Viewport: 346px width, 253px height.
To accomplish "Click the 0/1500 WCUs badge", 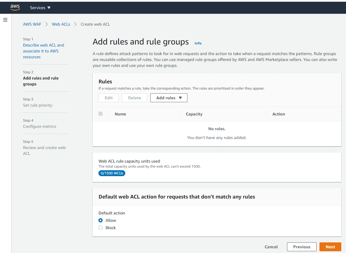I will 112,173.
